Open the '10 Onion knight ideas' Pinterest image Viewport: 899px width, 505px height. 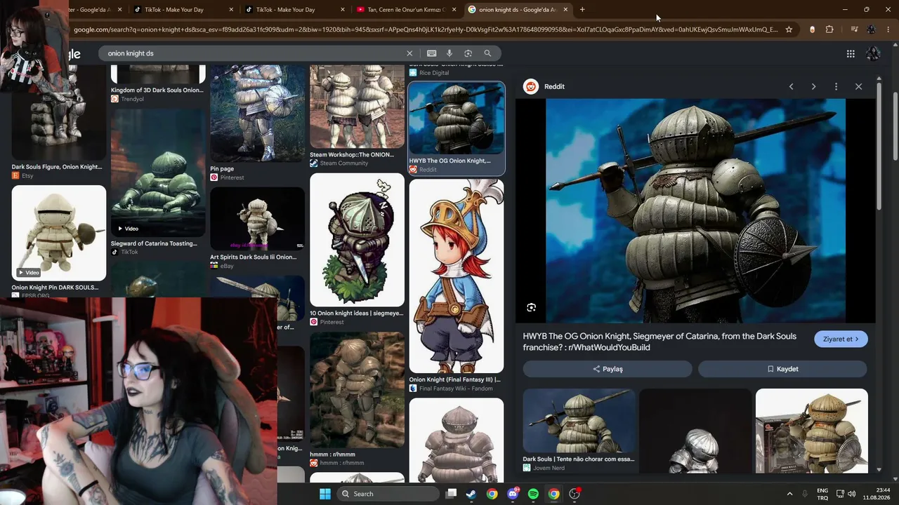(357, 240)
